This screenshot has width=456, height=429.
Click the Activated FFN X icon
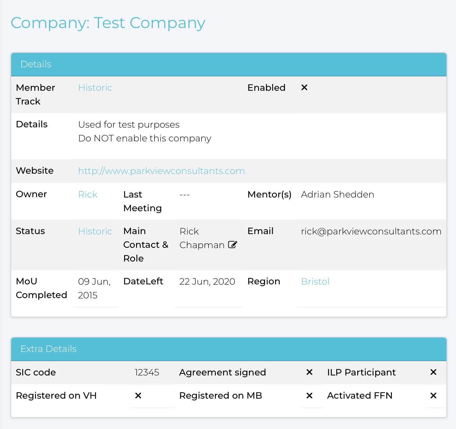click(433, 396)
